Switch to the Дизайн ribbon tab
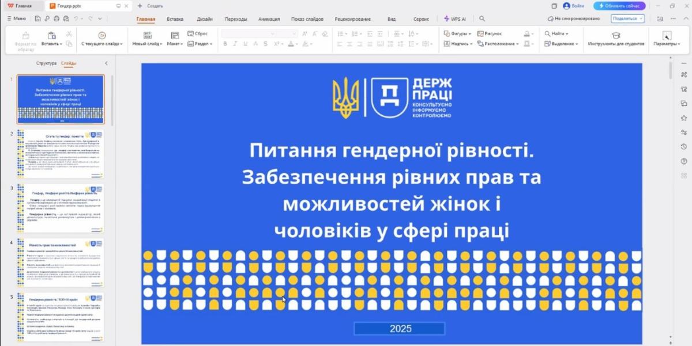 [x=204, y=19]
